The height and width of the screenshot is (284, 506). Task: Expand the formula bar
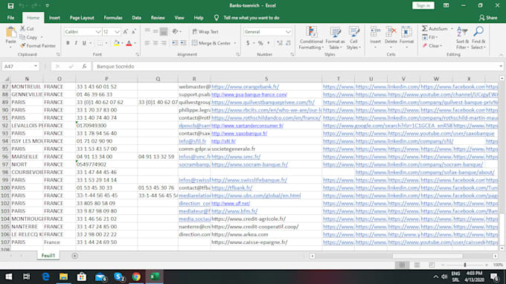[x=501, y=66]
